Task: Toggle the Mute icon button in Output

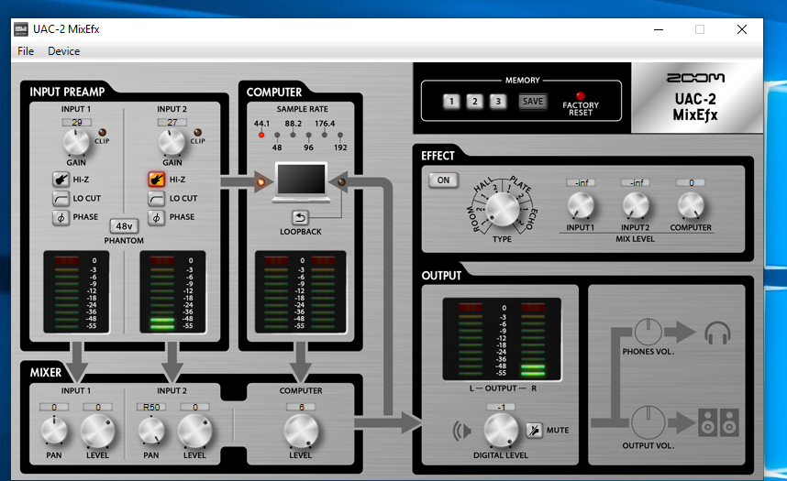Action: tap(534, 430)
